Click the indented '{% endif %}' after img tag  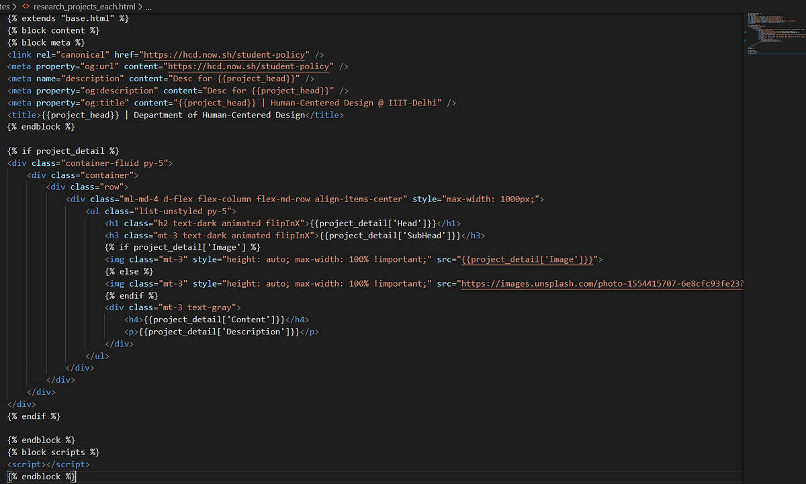click(x=132, y=296)
